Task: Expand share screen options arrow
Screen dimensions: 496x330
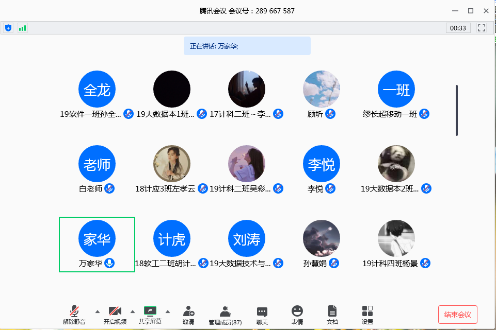Action: tap(168, 311)
